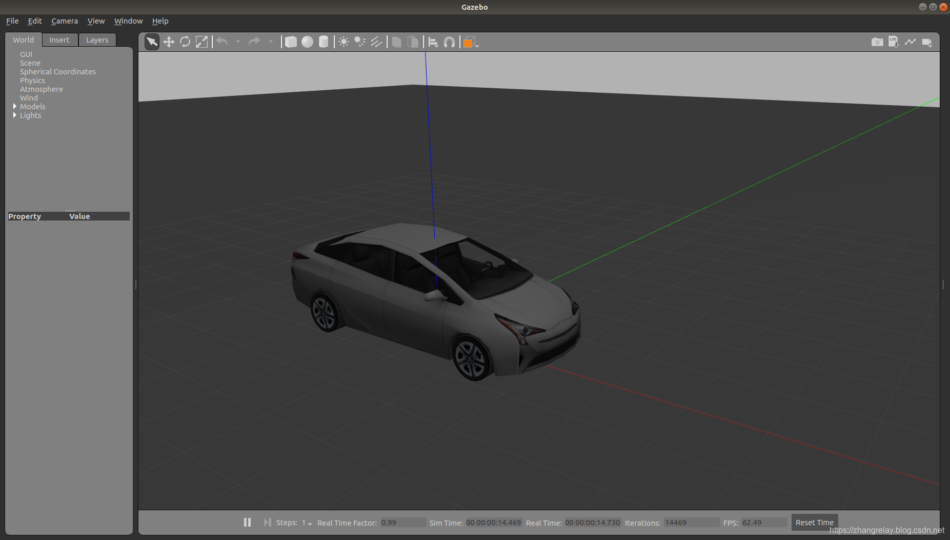Viewport: 950px width, 540px height.
Task: Click the Reset Time button
Action: 814,522
